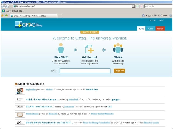Open the Page menu dropdown
This screenshot has height=129, width=173.
164,16
